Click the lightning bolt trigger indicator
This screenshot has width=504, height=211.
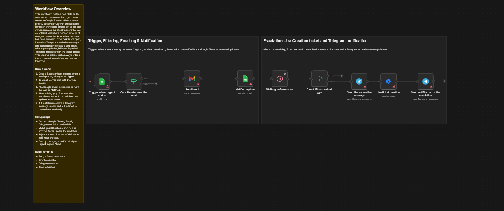point(90,81)
